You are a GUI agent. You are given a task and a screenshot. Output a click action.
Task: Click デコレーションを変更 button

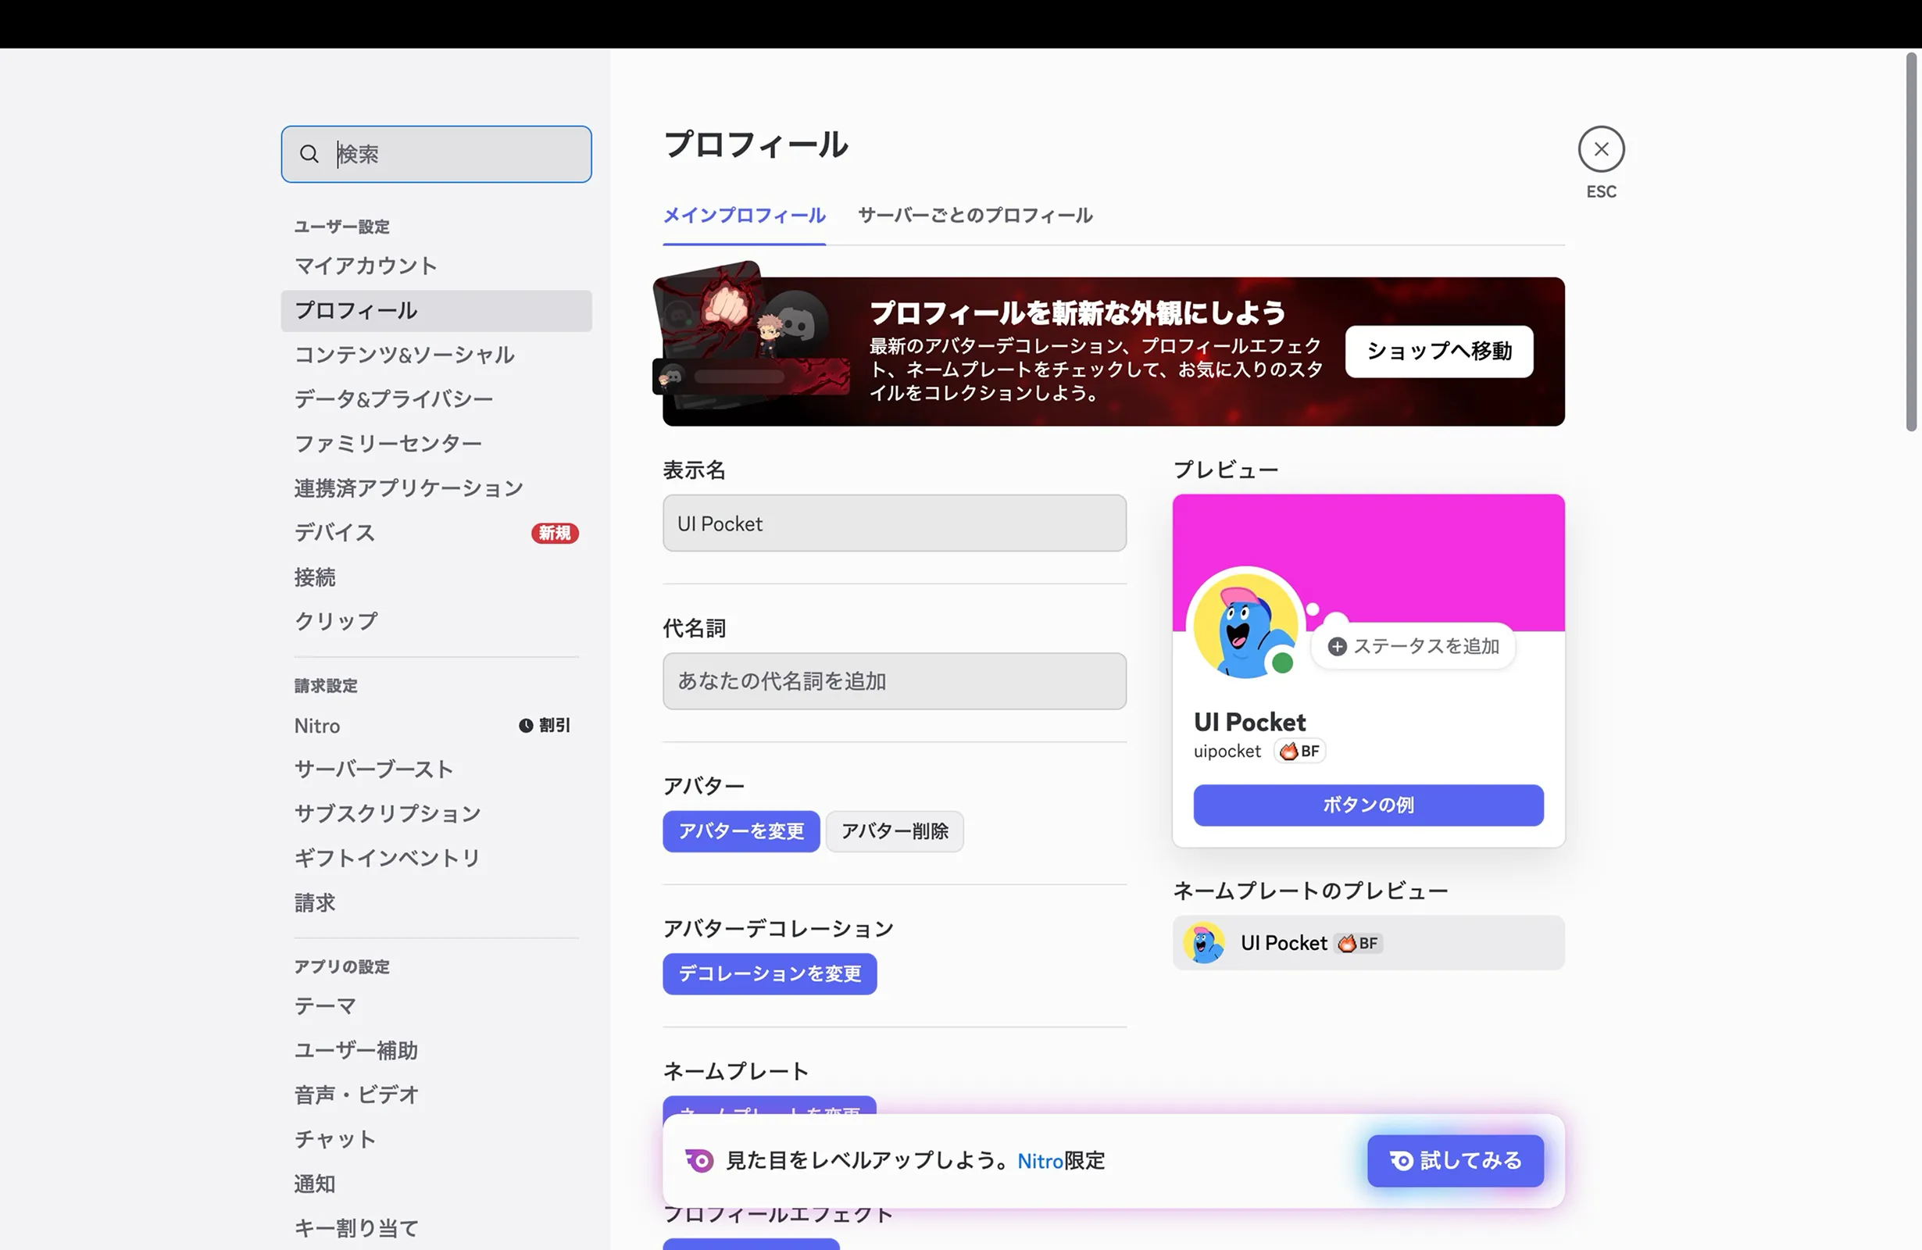coord(770,974)
